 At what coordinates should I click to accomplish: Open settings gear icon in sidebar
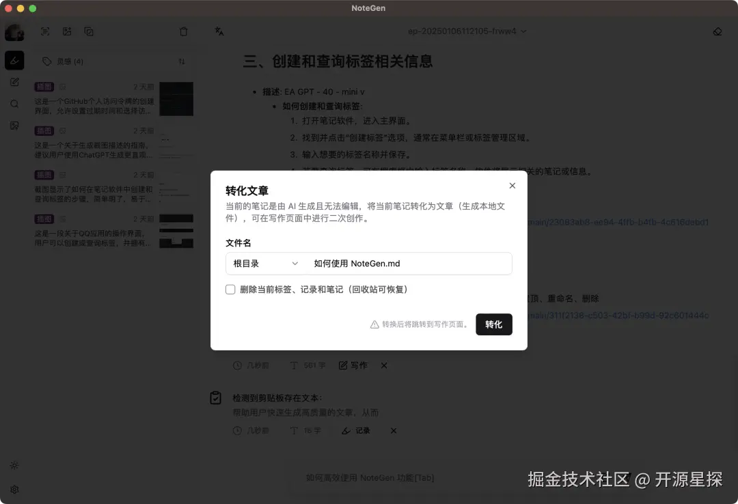pyautogui.click(x=14, y=490)
